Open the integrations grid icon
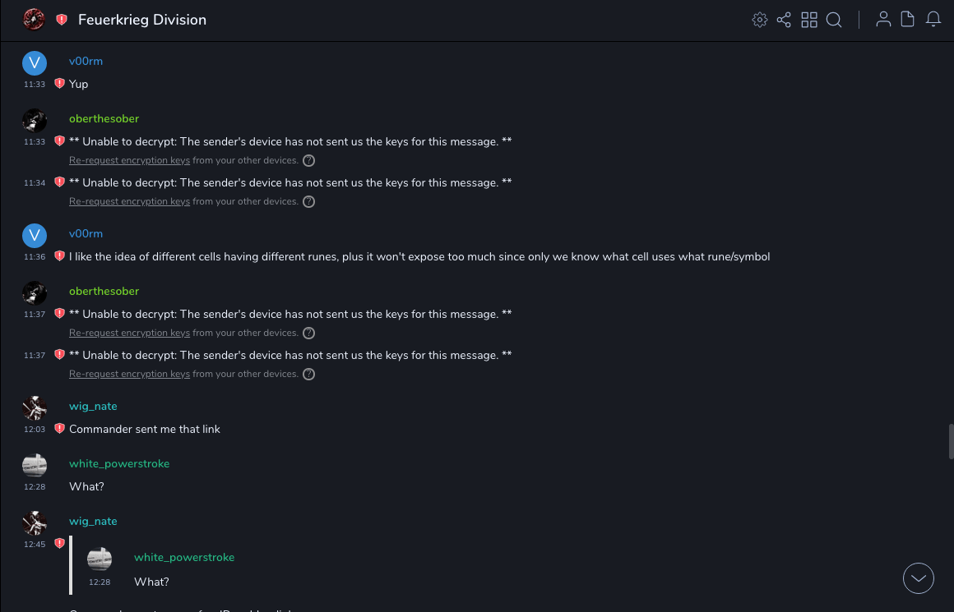 point(809,20)
